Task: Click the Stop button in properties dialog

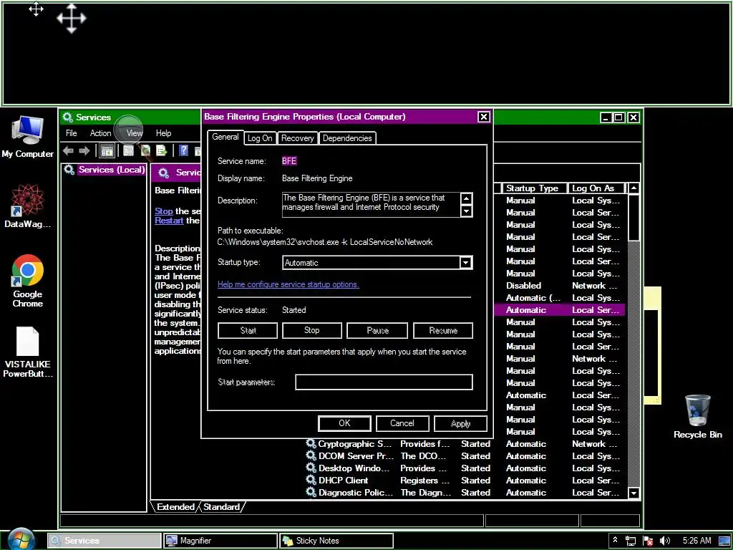Action: [x=312, y=330]
